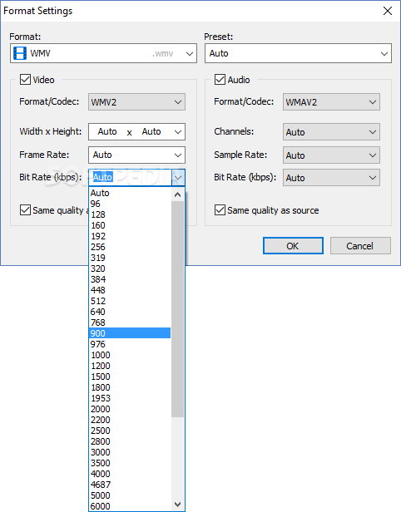The height and width of the screenshot is (512, 401).
Task: Click the bit rate list scroll up arrow
Action: pos(177,194)
